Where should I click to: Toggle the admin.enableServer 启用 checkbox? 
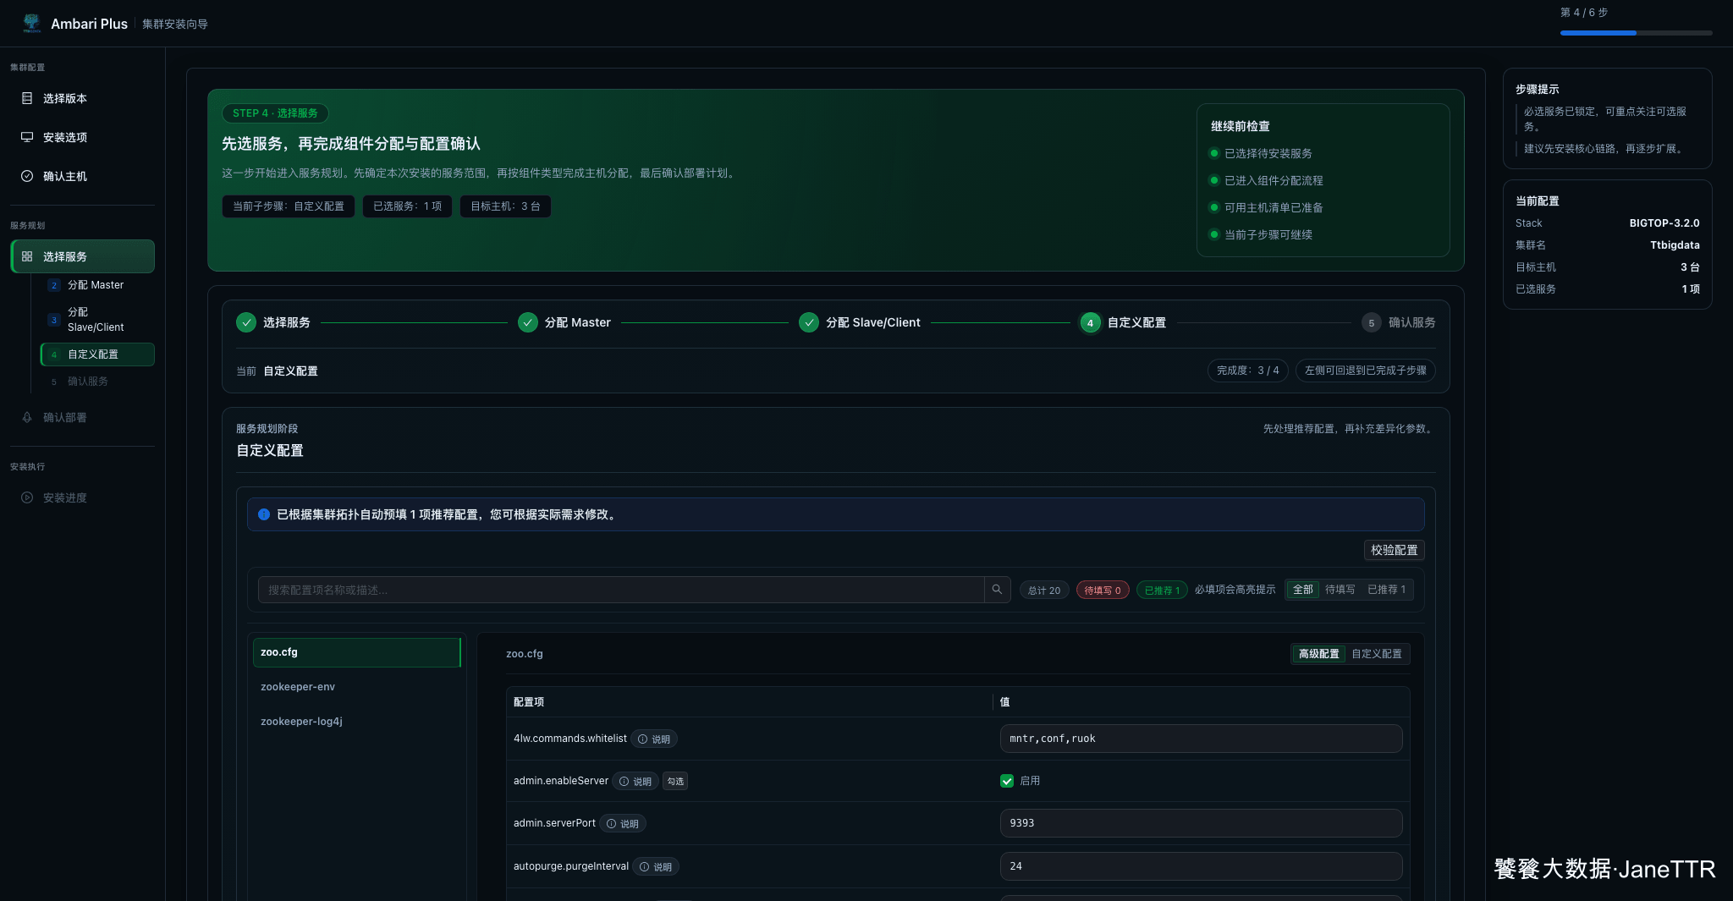(1007, 781)
